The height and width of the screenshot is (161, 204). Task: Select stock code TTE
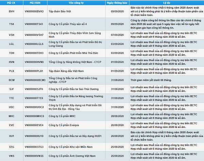click(12, 98)
